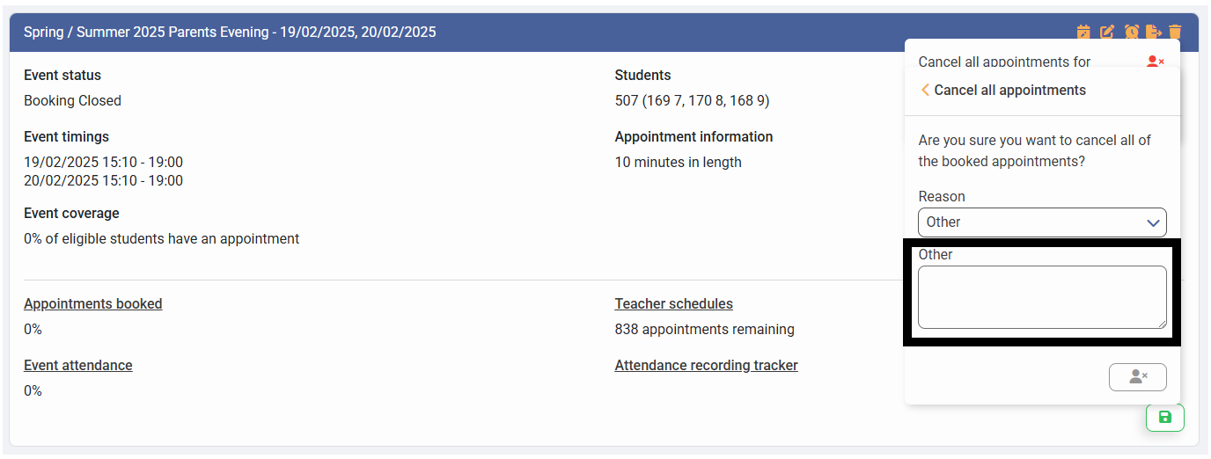Click the calendar edit icon in header
This screenshot has height=459, width=1211.
[x=1083, y=32]
